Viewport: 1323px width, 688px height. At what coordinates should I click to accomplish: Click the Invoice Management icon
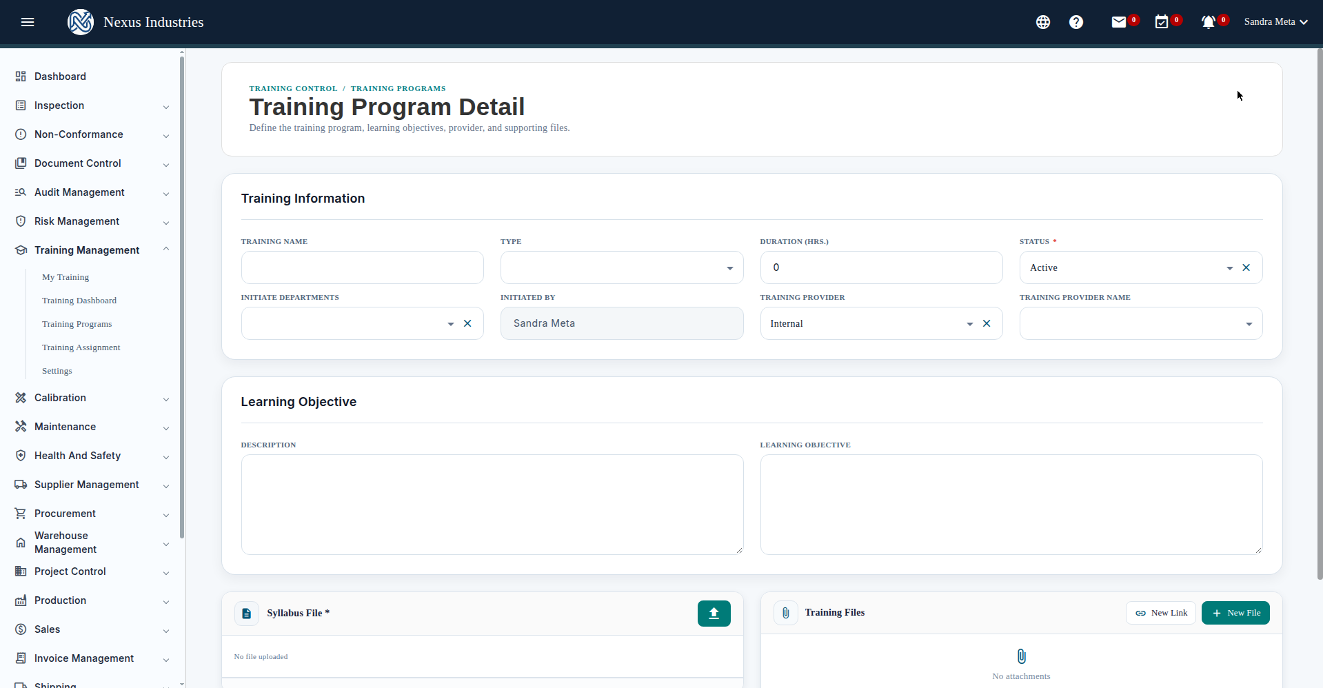(x=21, y=658)
